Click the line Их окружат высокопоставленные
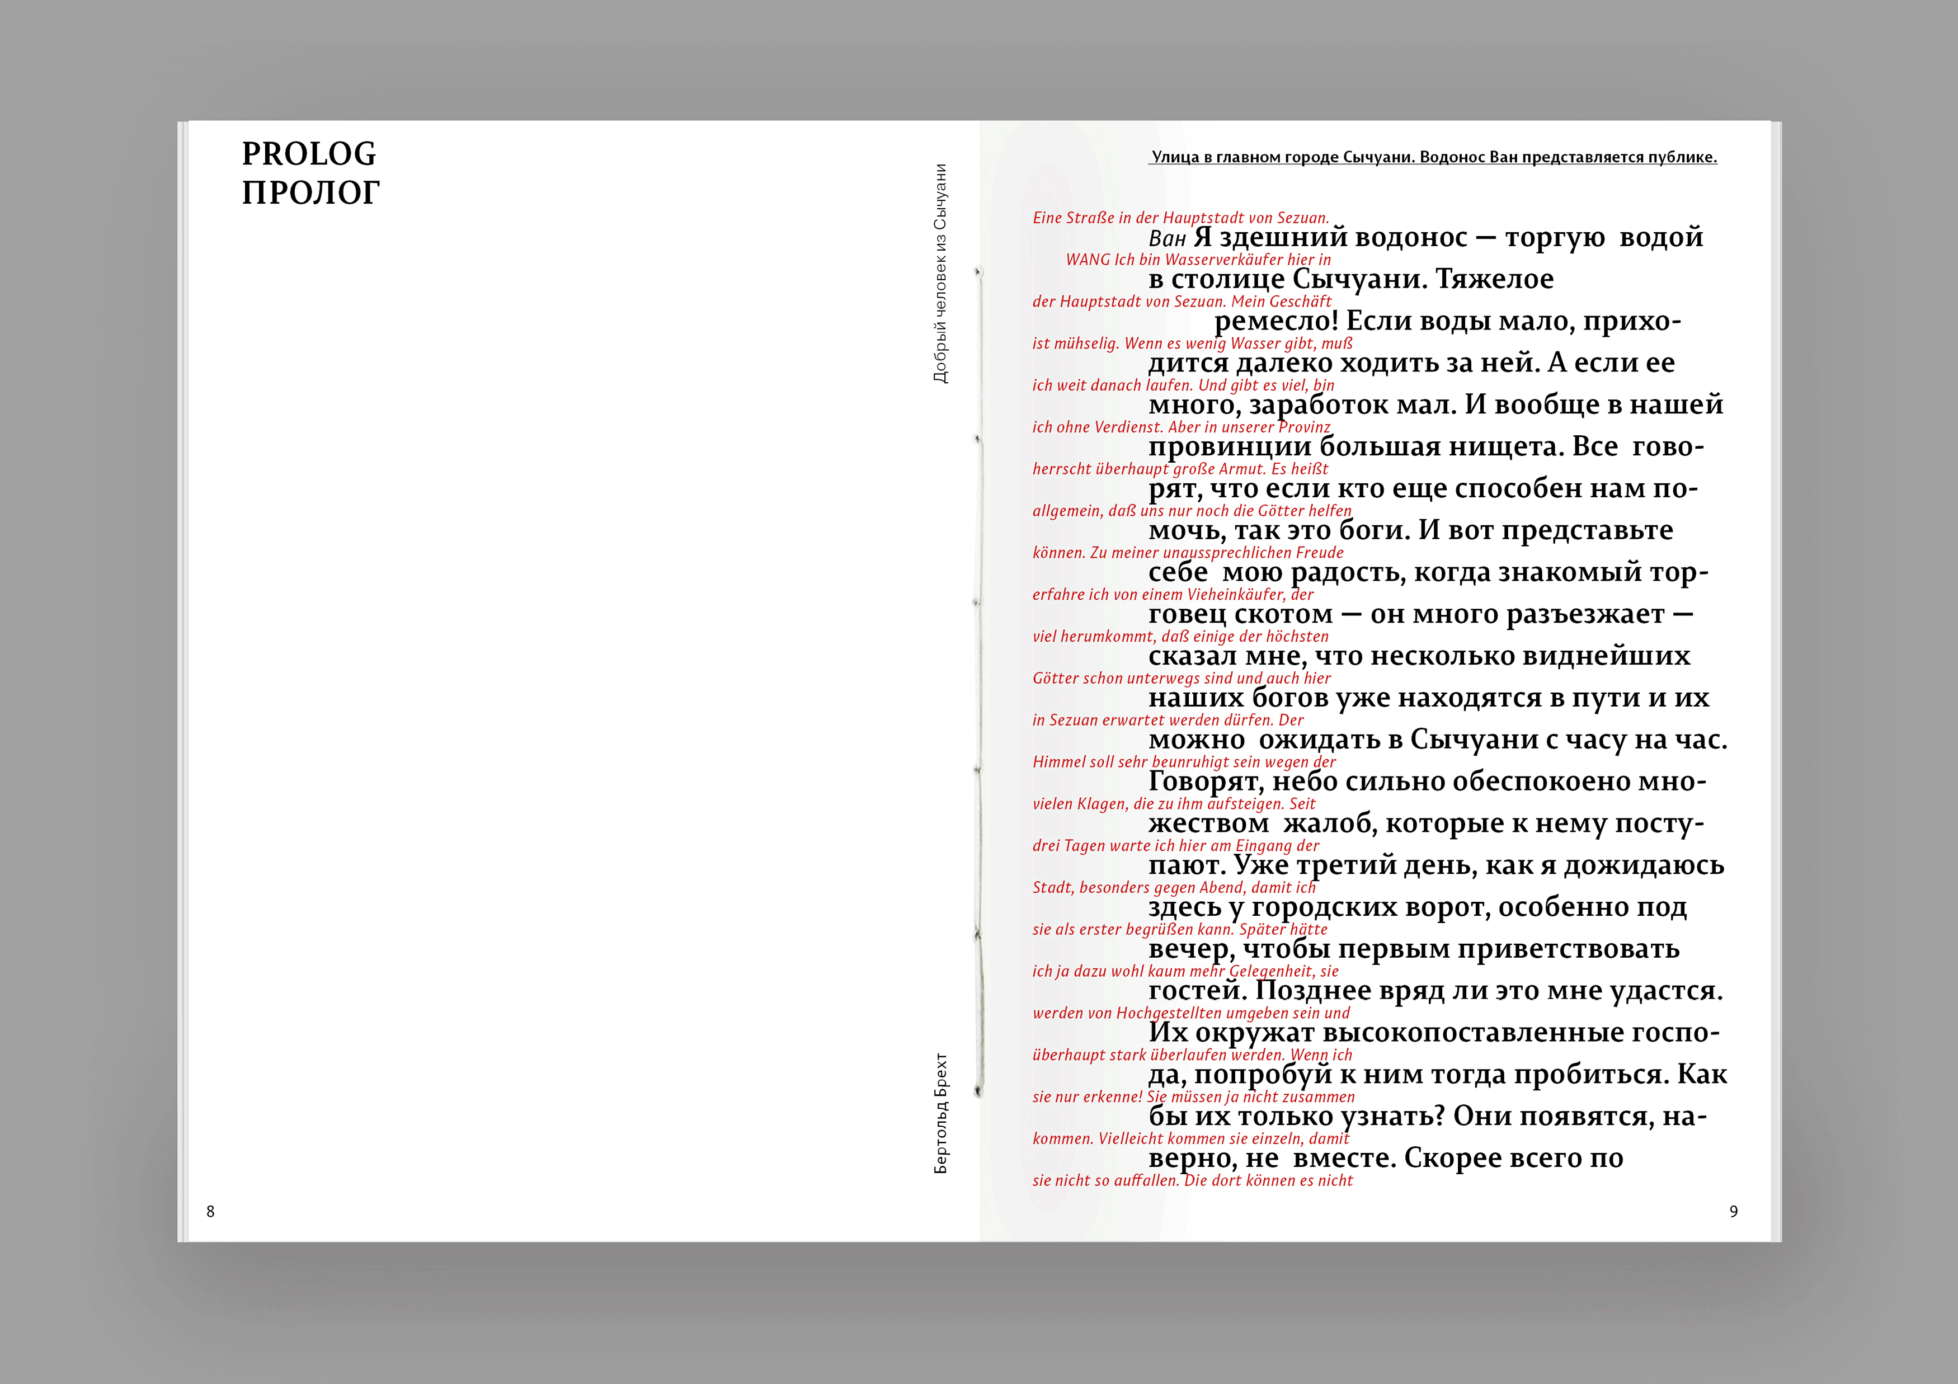1958x1384 pixels. tap(1433, 1033)
